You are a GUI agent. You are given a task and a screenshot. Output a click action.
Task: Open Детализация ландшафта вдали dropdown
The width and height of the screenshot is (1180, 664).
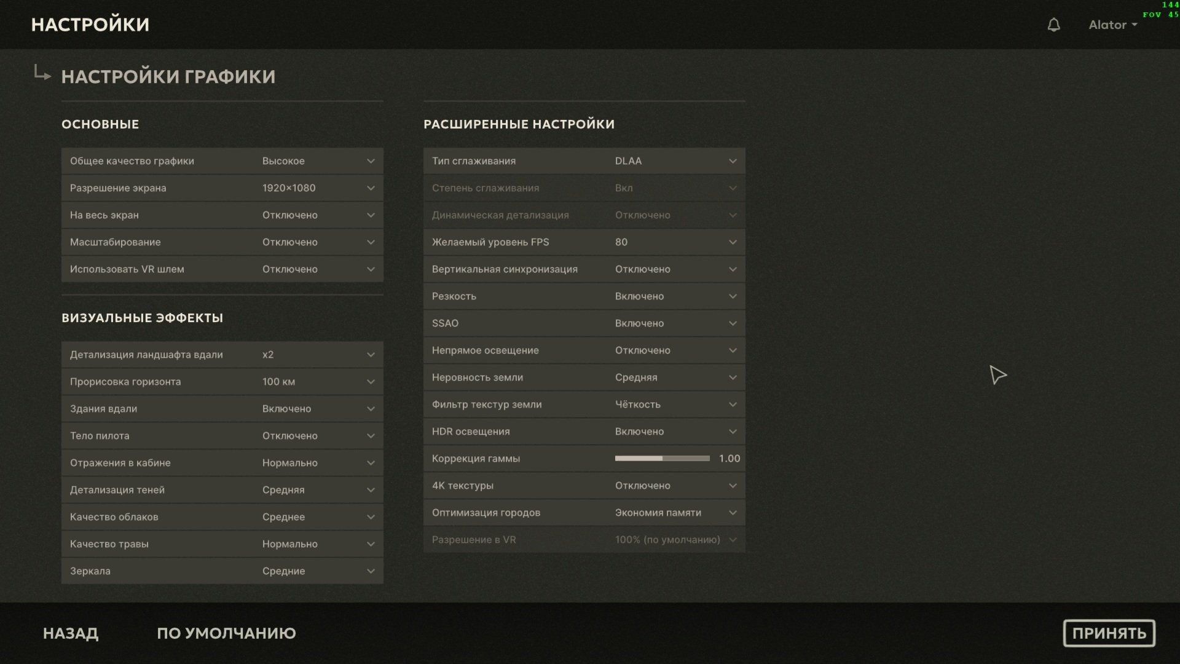[x=222, y=355]
